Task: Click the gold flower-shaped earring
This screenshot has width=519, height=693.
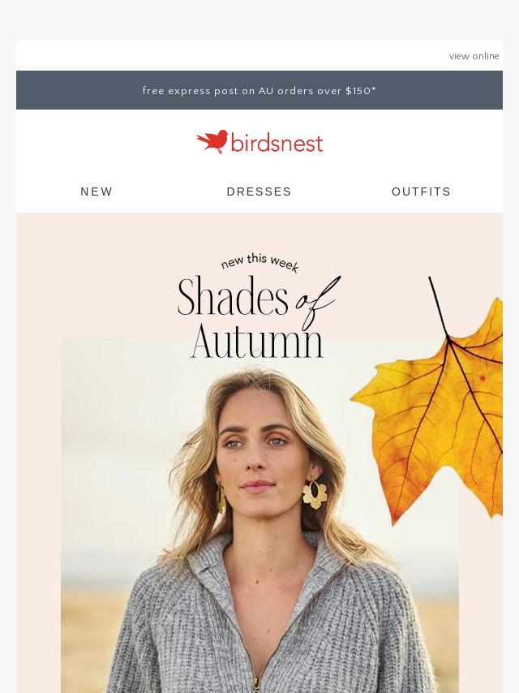Action: (314, 494)
